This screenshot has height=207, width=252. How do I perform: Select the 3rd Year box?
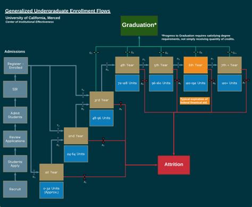pos(102,100)
